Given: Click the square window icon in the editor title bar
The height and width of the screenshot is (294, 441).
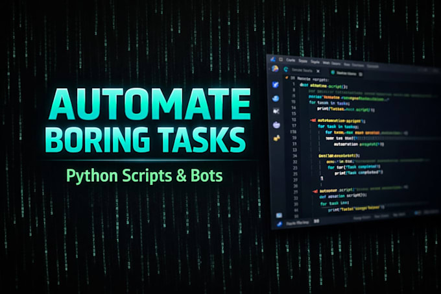Looking at the screenshot, I should tap(281, 59).
